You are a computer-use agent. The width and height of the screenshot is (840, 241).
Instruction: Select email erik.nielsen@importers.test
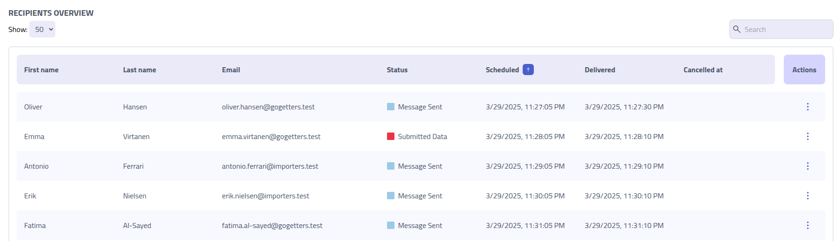[265, 196]
